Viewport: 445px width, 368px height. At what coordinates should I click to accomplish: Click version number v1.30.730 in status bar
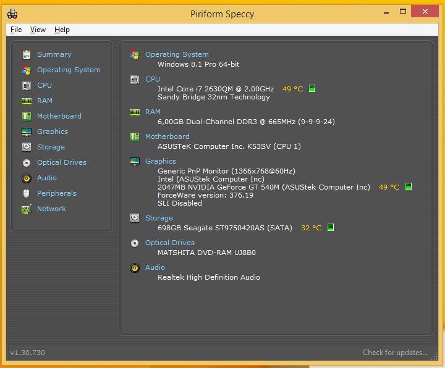(28, 353)
